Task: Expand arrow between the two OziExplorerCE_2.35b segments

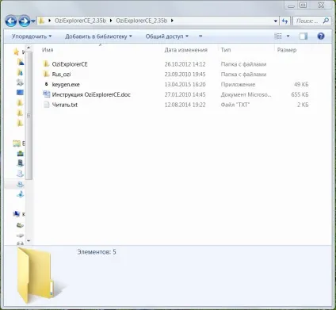Action: click(111, 21)
